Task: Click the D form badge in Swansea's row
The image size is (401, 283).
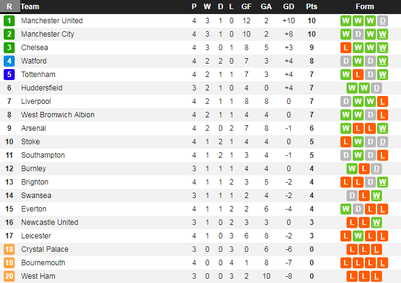Action: click(x=352, y=196)
